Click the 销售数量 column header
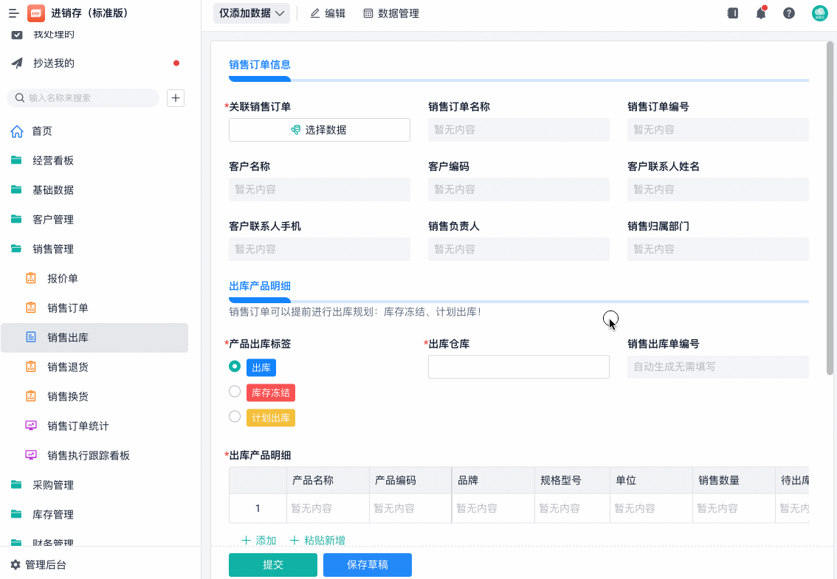The image size is (837, 579). click(734, 480)
